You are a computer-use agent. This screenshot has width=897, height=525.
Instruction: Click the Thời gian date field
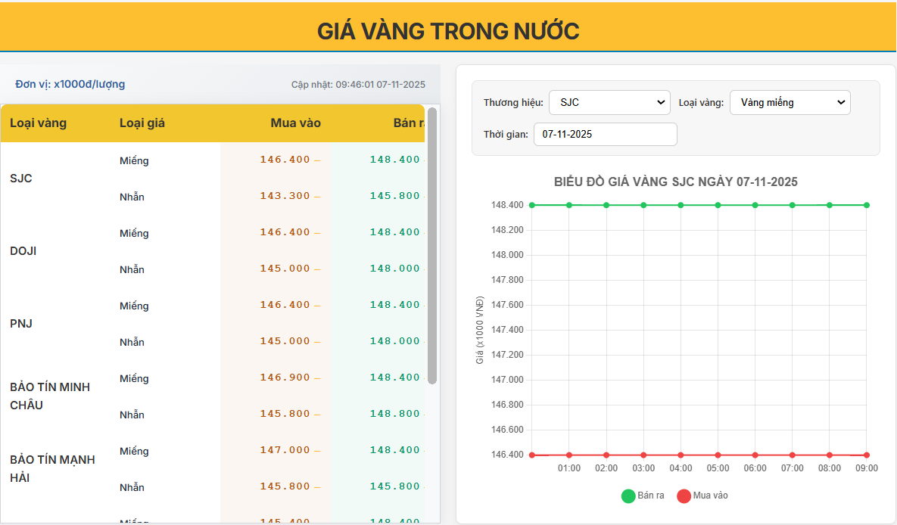coord(605,134)
